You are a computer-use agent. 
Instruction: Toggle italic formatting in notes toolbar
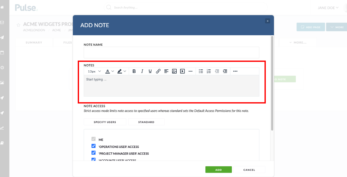tap(142, 71)
